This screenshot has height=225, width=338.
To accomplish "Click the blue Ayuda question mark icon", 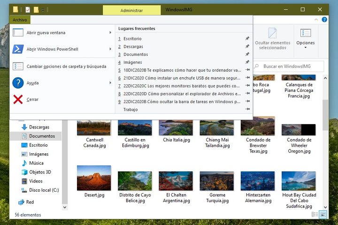I will coord(18,83).
